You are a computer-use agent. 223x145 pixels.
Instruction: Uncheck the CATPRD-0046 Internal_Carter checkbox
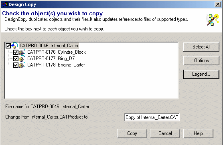[x=8, y=46]
